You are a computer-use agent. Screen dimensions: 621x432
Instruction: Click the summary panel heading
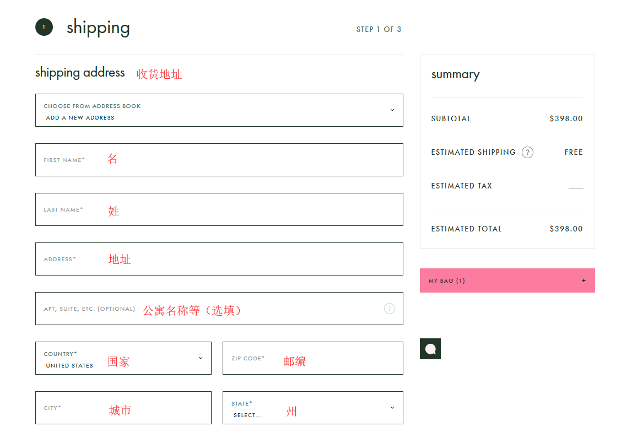tap(455, 74)
